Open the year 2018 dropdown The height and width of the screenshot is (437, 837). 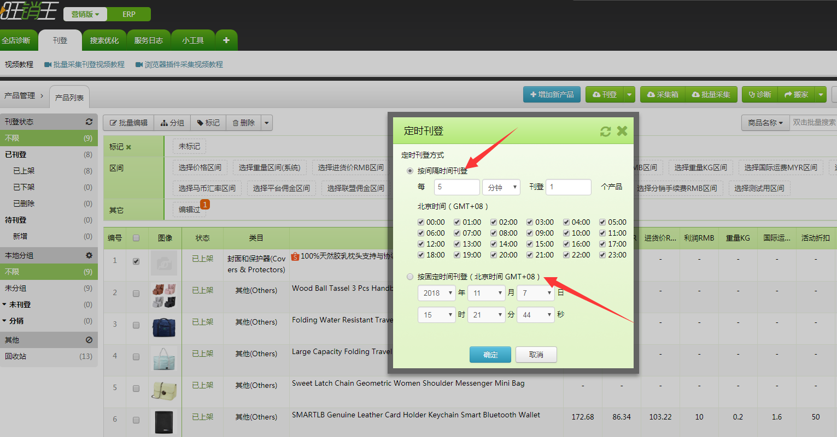pyautogui.click(x=437, y=293)
